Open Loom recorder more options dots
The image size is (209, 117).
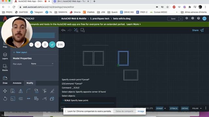31,45
